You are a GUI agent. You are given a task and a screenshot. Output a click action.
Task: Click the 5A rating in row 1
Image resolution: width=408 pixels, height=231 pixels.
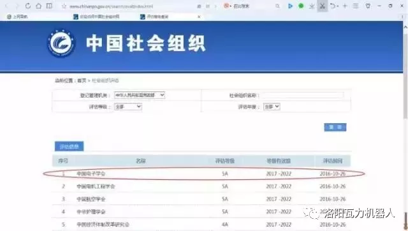(x=225, y=174)
